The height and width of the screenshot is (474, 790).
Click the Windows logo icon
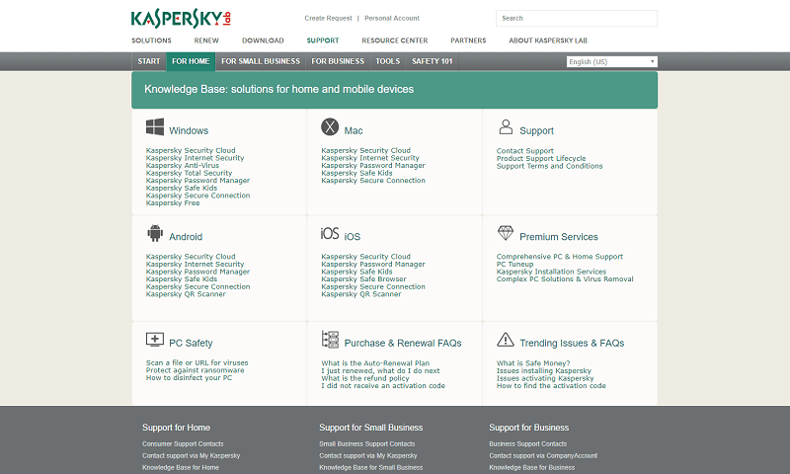point(155,127)
